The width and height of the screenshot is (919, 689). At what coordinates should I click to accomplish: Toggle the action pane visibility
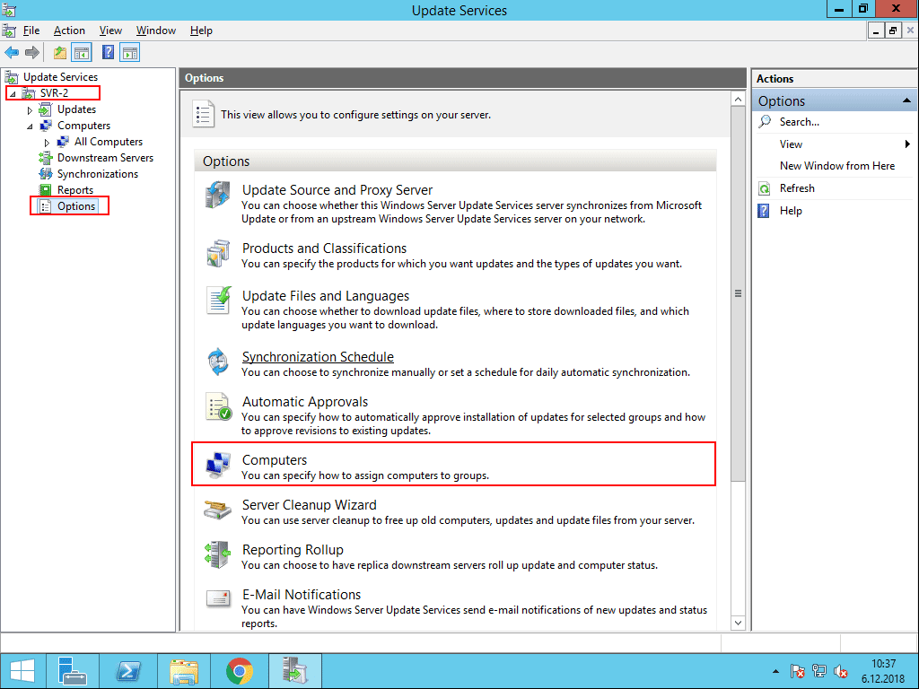coord(130,52)
